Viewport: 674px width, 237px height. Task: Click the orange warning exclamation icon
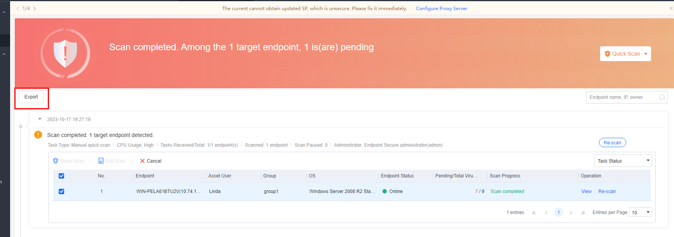[x=38, y=135]
